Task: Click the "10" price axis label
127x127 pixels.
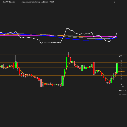Action: (121, 84)
